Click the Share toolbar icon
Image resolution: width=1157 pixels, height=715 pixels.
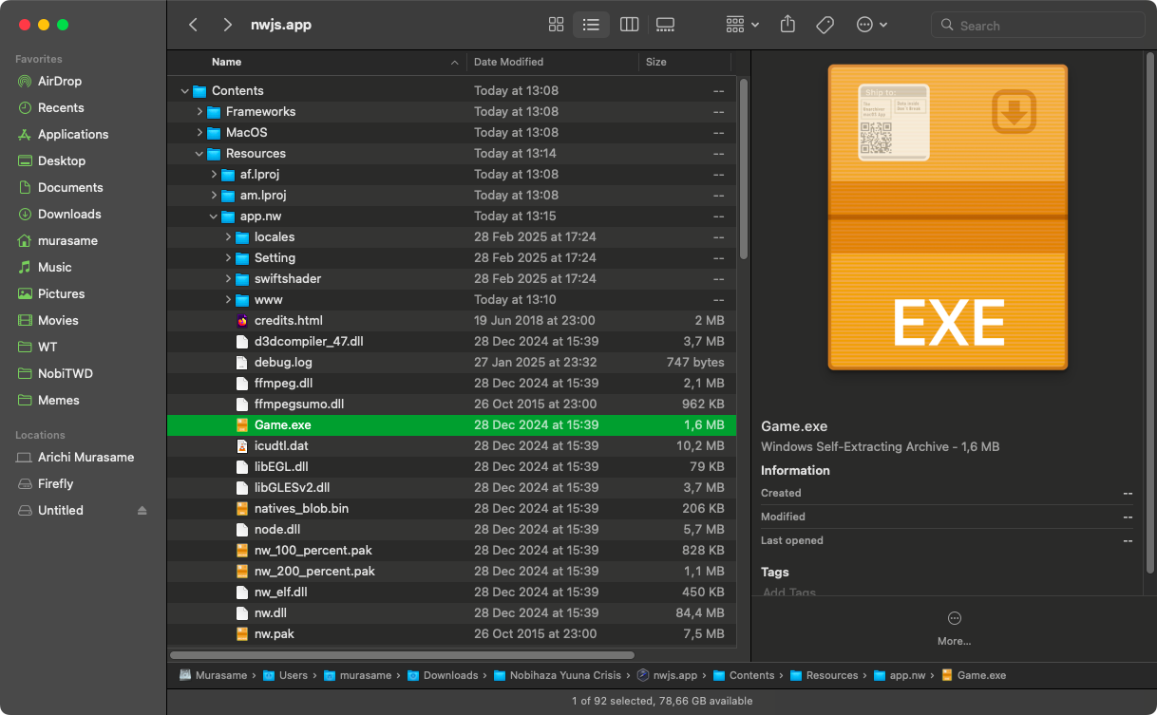(787, 26)
